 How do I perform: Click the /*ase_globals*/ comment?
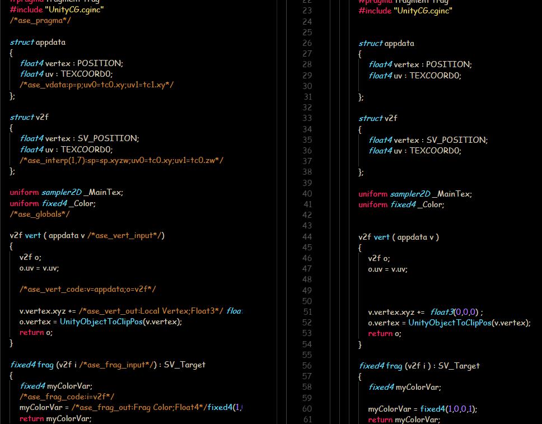coord(39,214)
